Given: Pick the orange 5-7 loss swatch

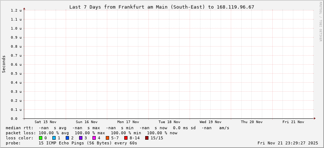Looking at the screenshot, I should coord(107,138).
